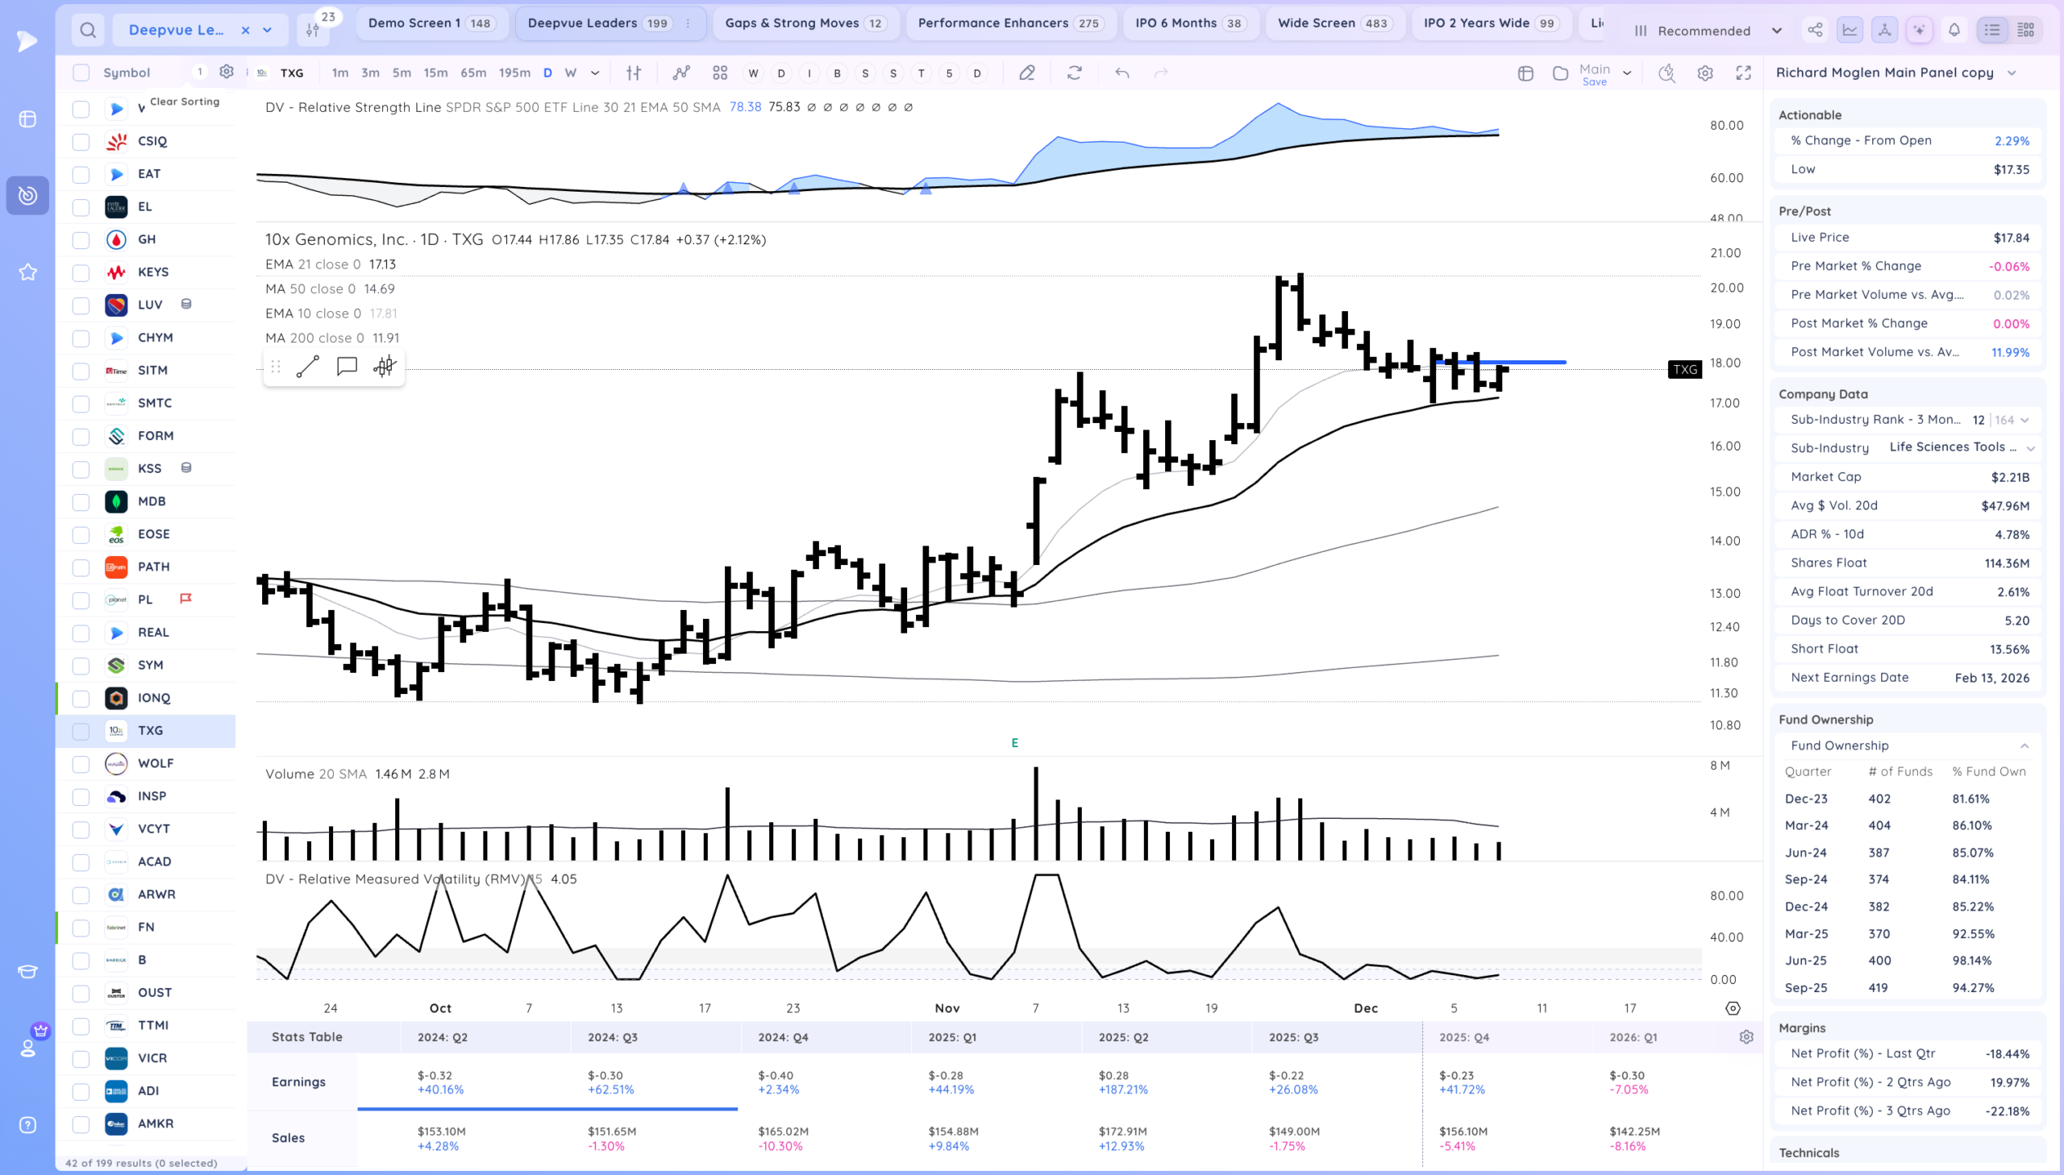The width and height of the screenshot is (2064, 1175).
Task: Click the undo arrow icon
Action: pos(1122,73)
